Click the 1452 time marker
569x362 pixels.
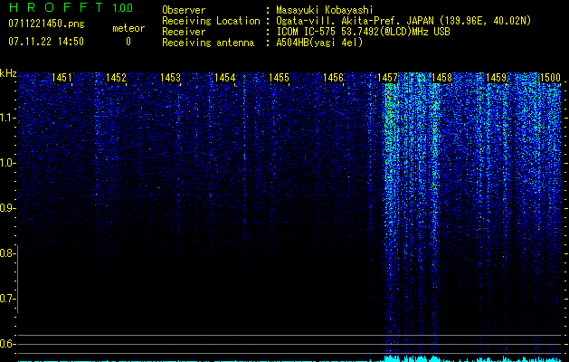click(x=116, y=77)
